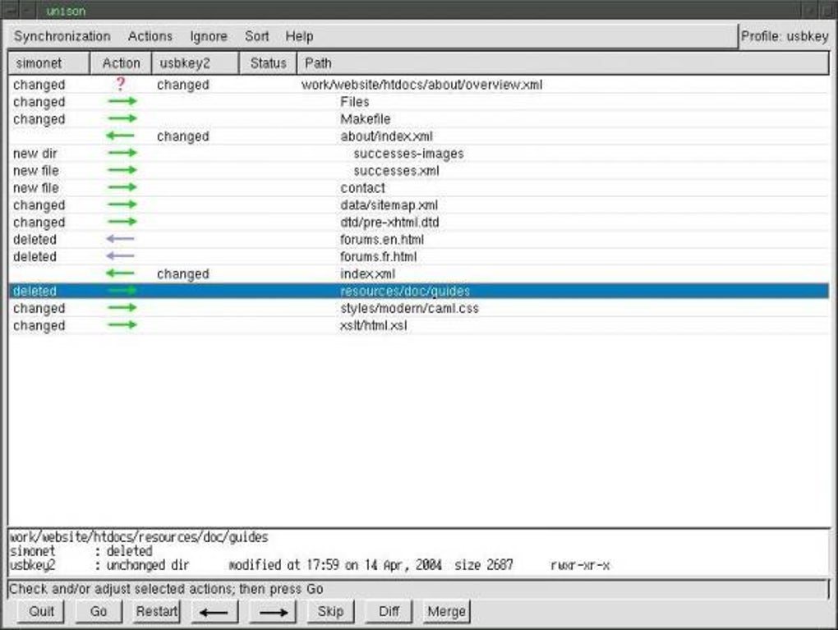Click the Go button to synchronize
This screenshot has height=630, width=838.
point(99,611)
